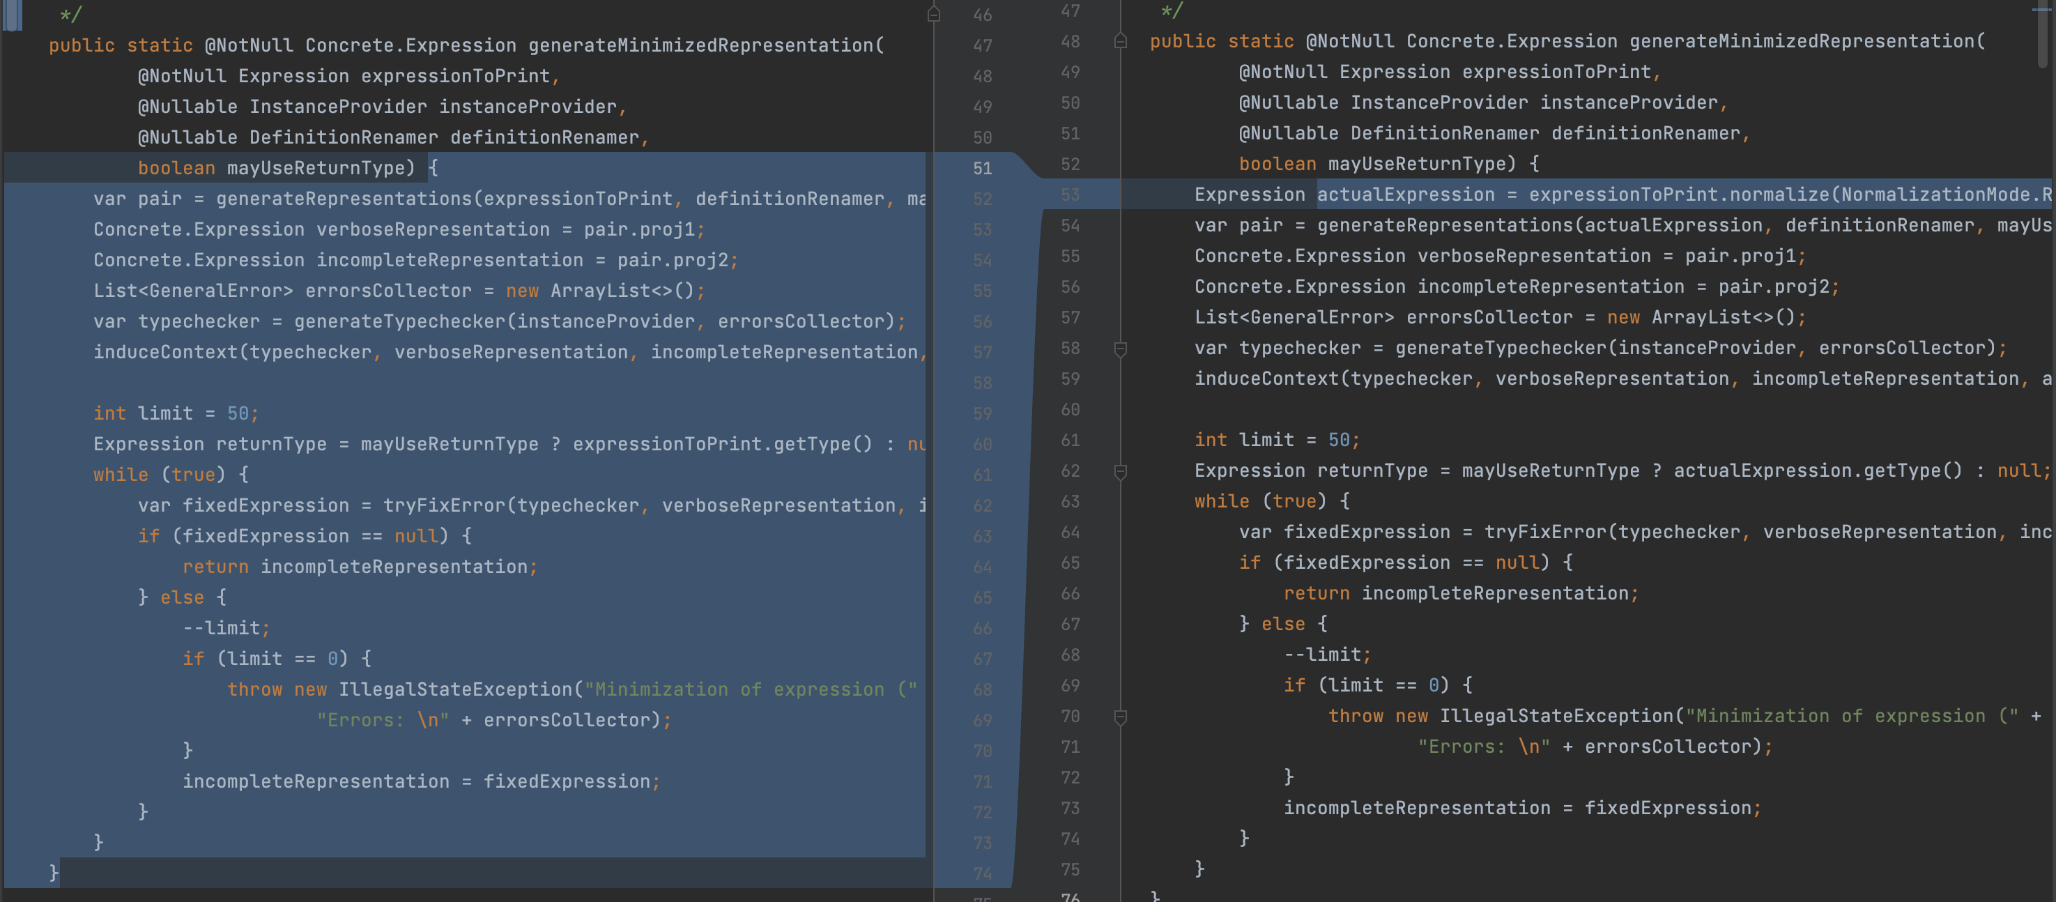Click left pane's '"Errors: \n"' string literal
Viewport: 2056px width, 902px height.
383,720
